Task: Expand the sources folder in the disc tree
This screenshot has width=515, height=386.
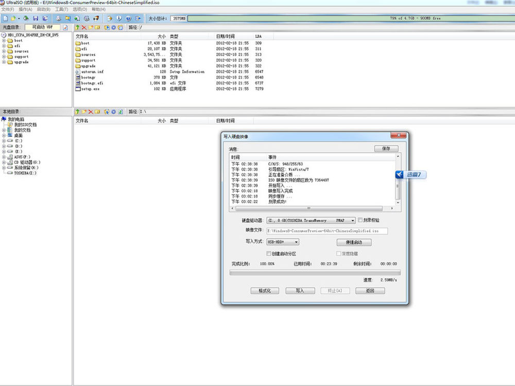Action: pyautogui.click(x=4, y=51)
